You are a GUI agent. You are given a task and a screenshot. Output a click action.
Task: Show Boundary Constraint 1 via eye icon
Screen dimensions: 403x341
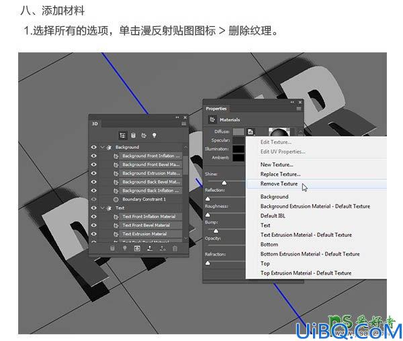point(94,199)
